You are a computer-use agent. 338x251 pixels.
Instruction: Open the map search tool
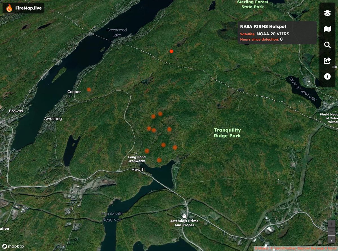pos(327,45)
